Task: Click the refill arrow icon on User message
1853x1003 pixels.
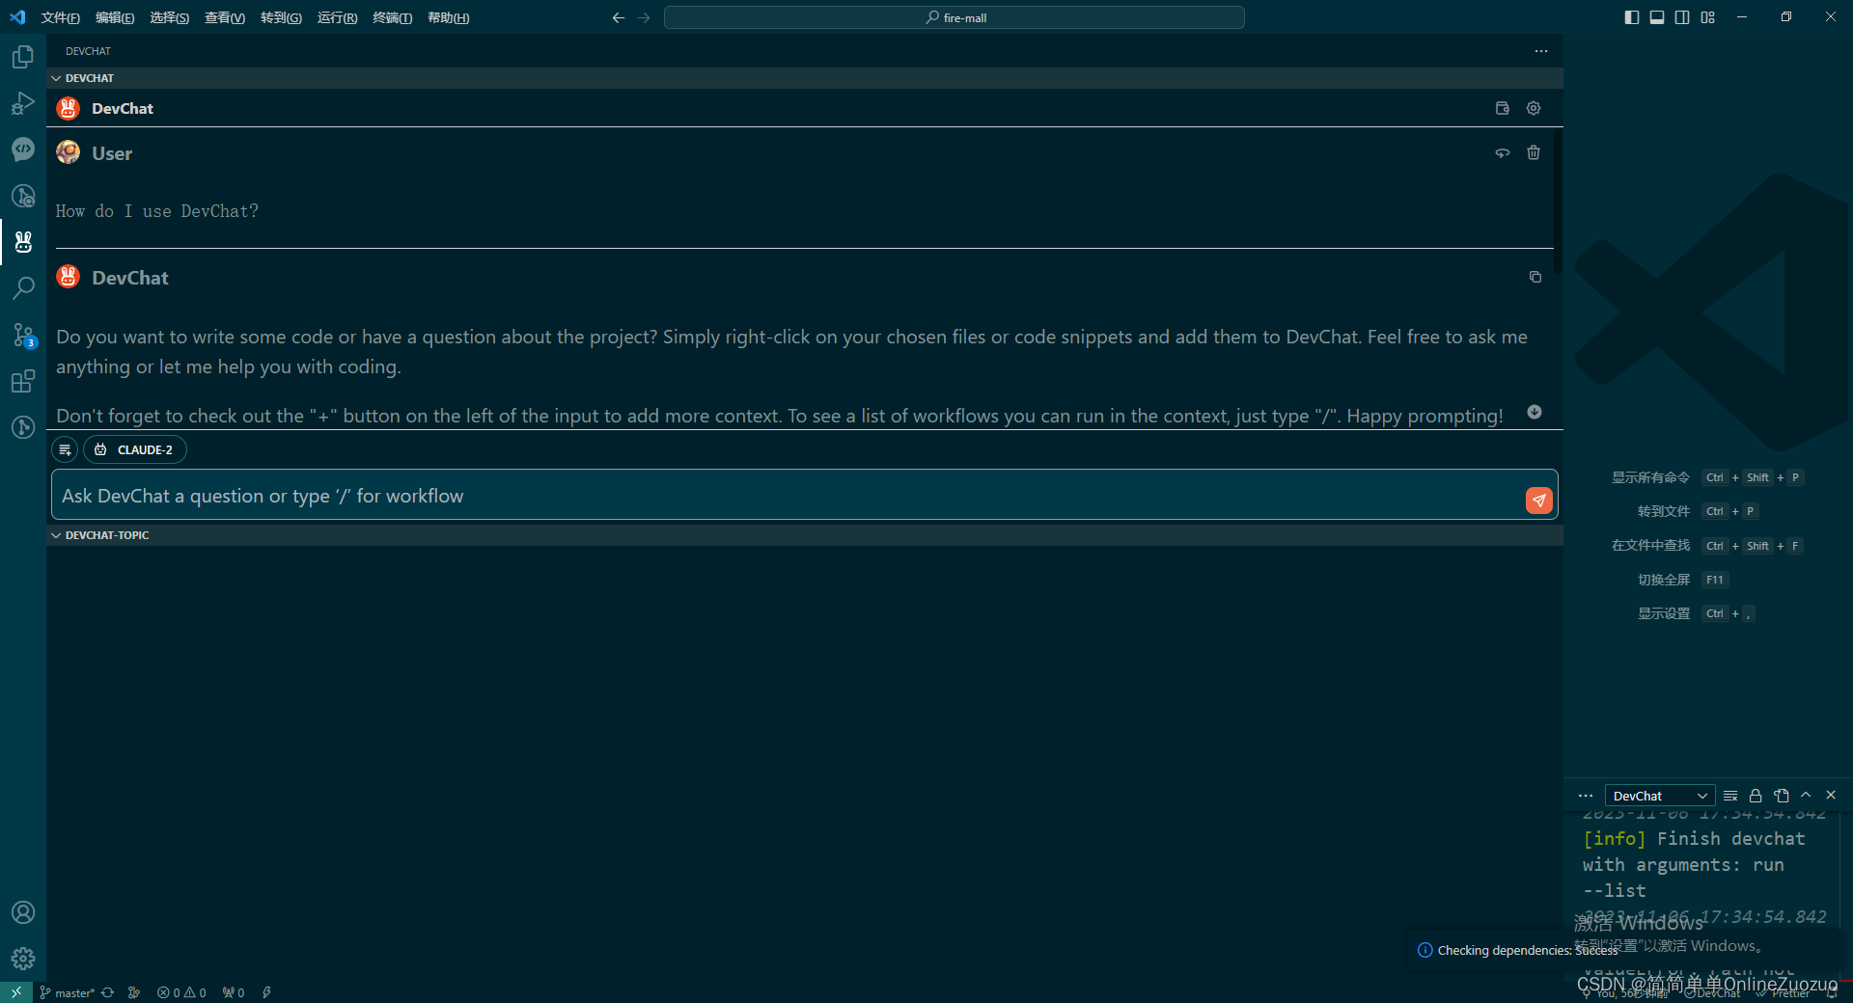Action: point(1503,152)
